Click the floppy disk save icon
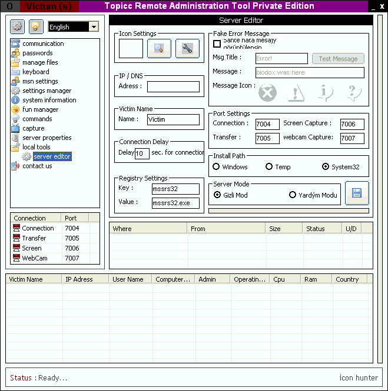The height and width of the screenshot is (391, 388). (357, 193)
